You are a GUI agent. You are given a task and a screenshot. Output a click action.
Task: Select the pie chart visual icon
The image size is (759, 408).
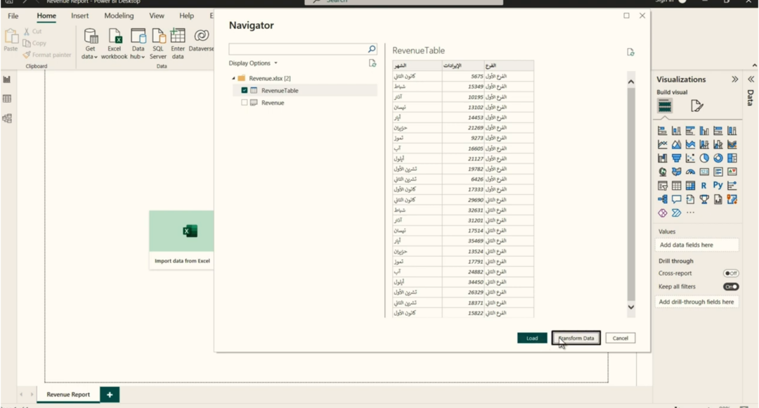point(704,158)
